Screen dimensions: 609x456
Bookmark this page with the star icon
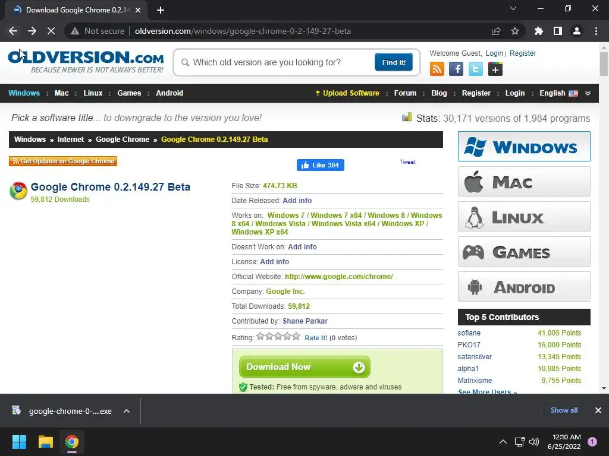click(x=515, y=31)
